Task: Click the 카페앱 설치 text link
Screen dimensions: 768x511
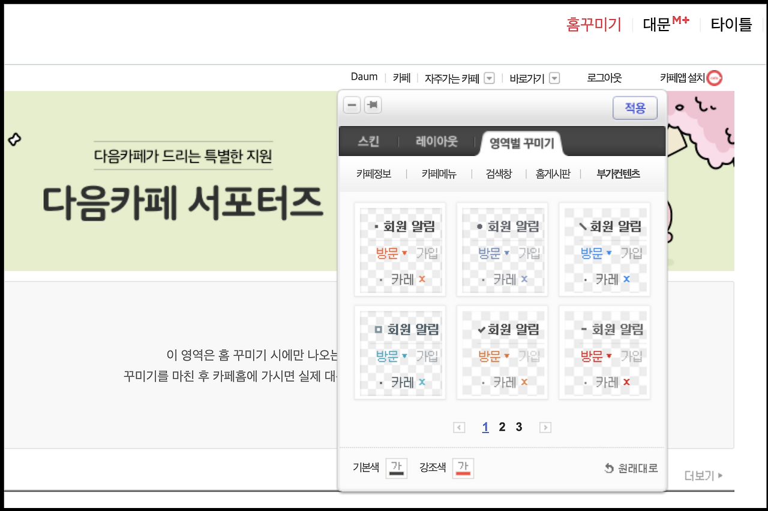Action: point(682,78)
